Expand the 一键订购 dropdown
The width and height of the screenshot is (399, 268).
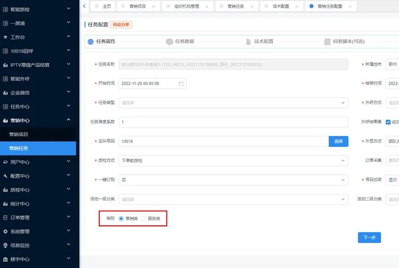(233, 180)
